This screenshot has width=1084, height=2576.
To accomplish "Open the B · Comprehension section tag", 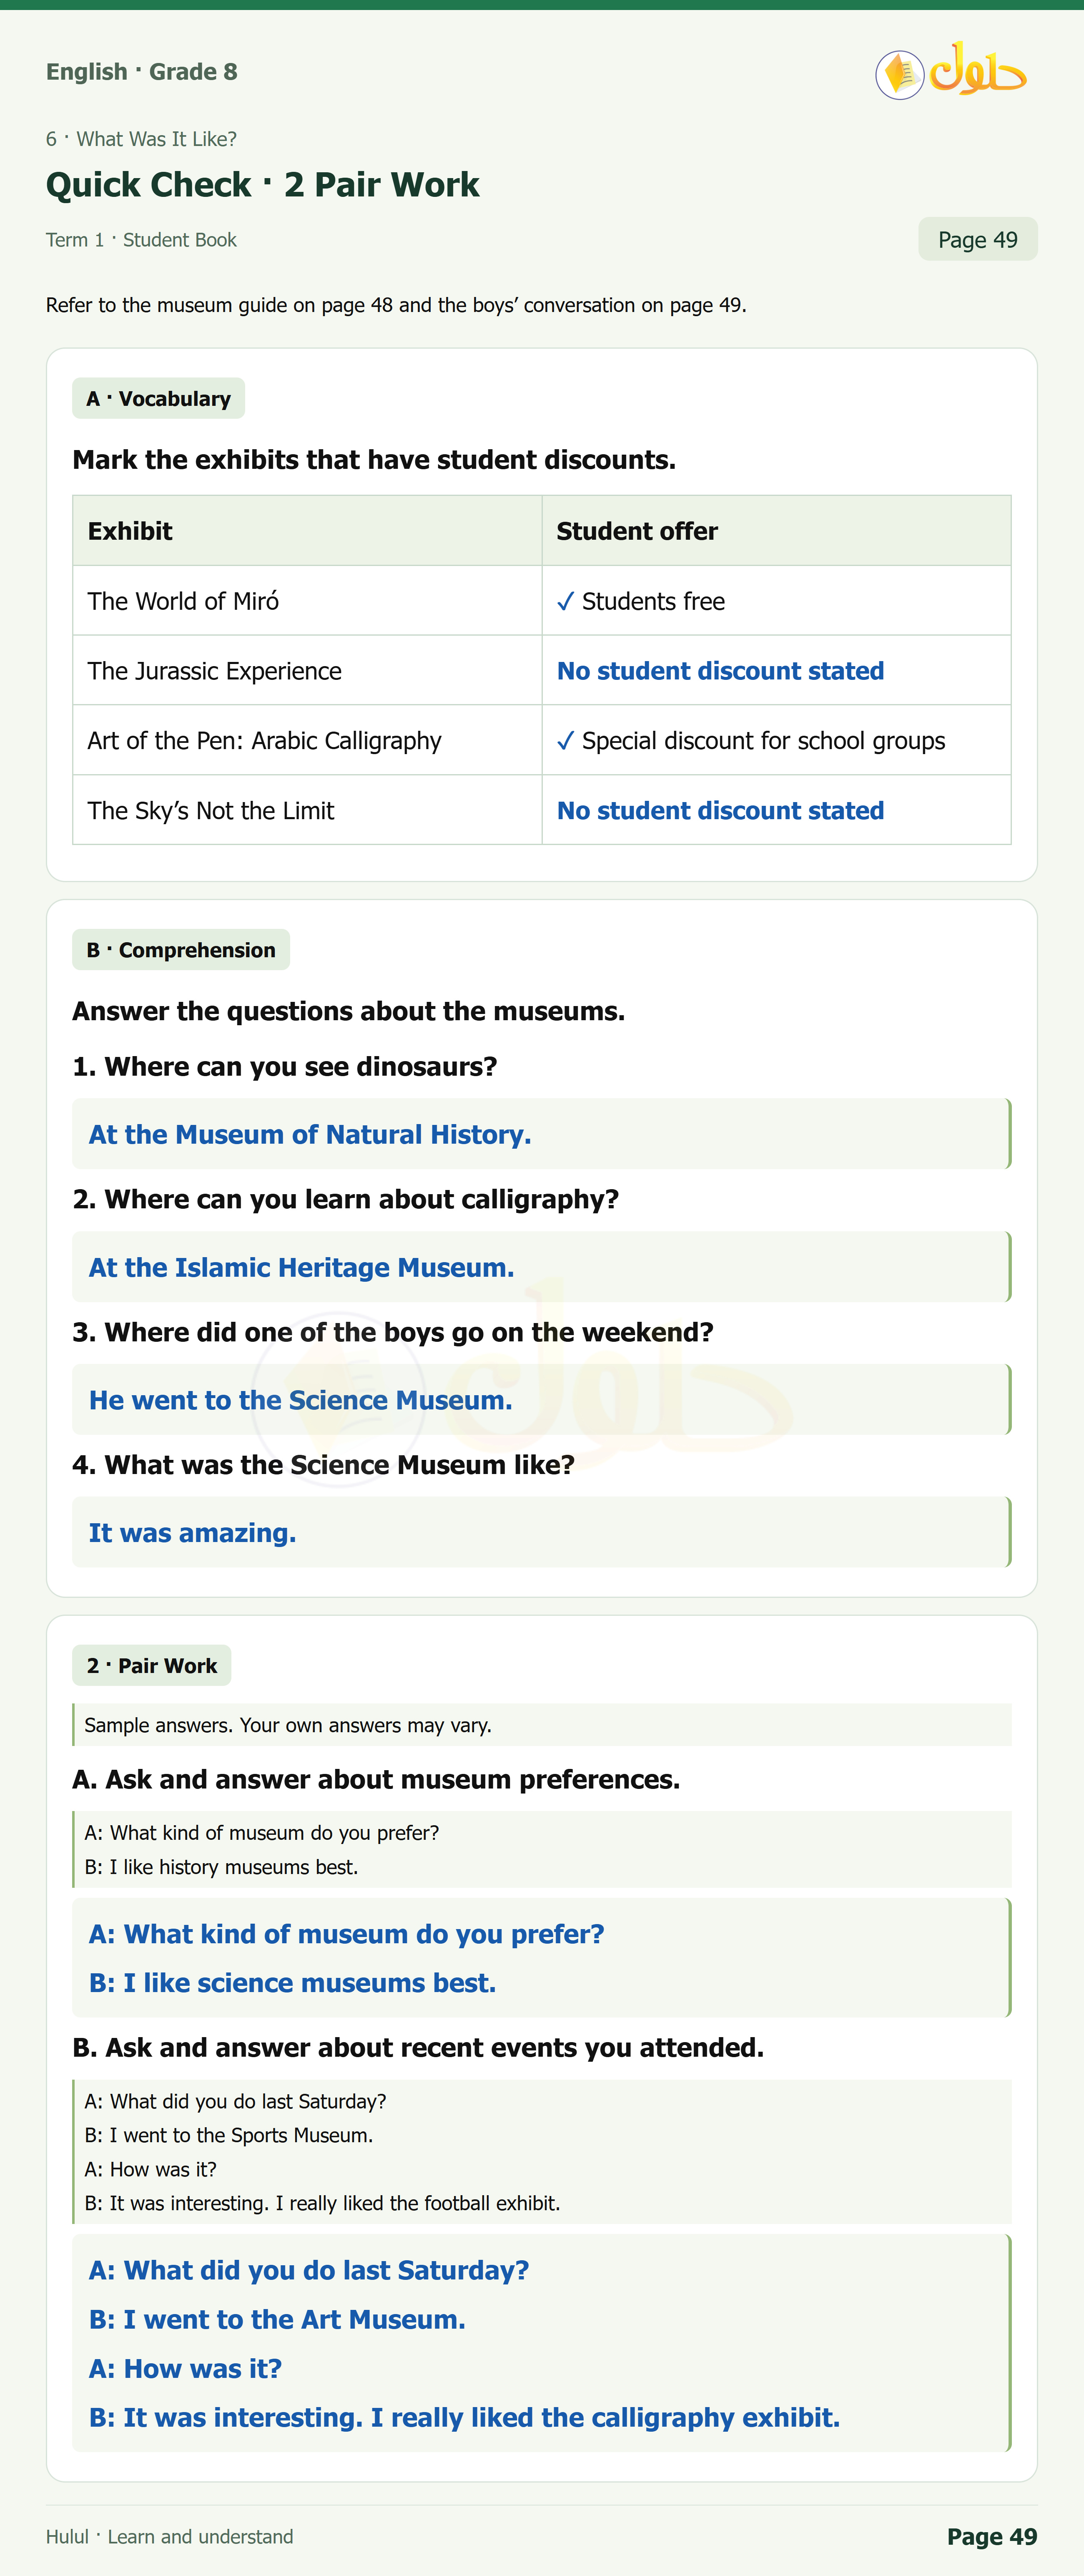I will point(181,950).
